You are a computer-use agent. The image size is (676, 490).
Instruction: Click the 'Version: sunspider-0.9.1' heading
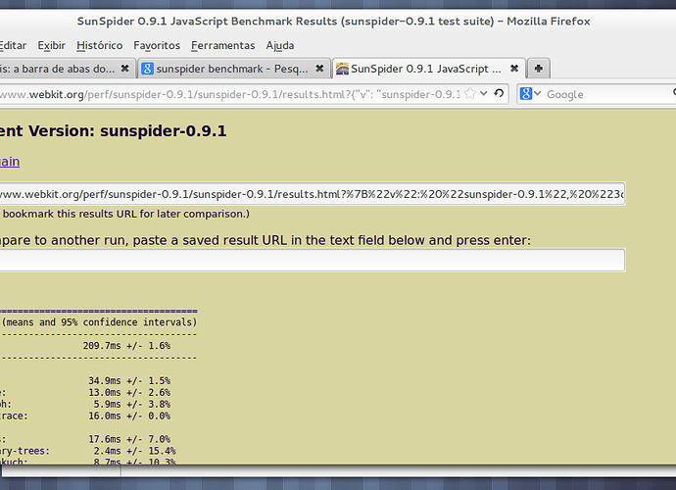pos(127,130)
